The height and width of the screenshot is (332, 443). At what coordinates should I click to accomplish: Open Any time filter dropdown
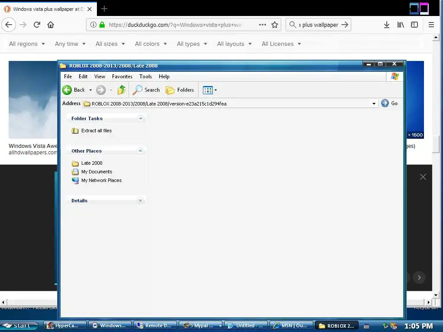click(x=70, y=44)
